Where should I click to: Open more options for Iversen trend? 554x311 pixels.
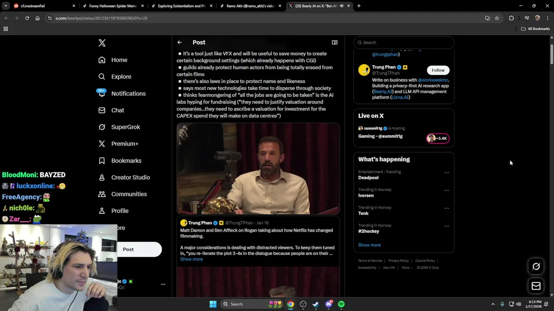(x=447, y=190)
